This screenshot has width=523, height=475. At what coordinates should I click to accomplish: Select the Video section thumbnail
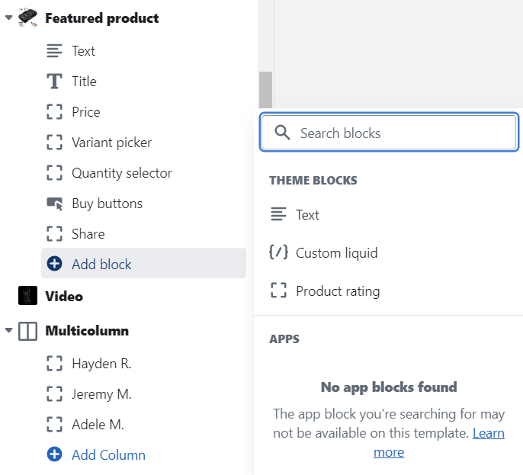28,296
